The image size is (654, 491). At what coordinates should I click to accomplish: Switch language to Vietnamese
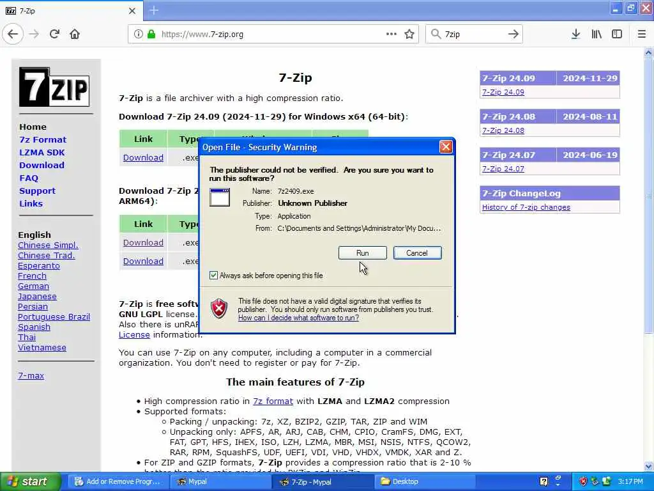[42, 348]
